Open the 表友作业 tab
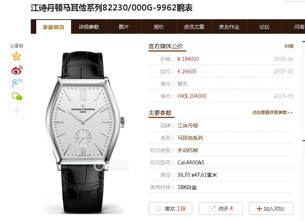The image size is (305, 221). point(229,27)
